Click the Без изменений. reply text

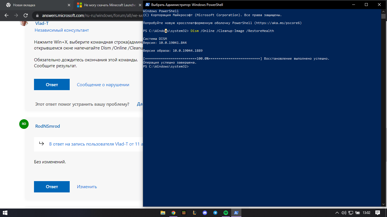50,162
